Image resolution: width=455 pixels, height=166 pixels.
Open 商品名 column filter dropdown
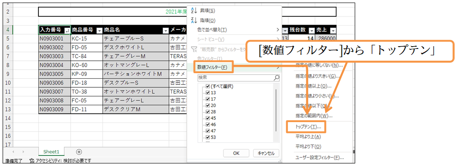166,30
